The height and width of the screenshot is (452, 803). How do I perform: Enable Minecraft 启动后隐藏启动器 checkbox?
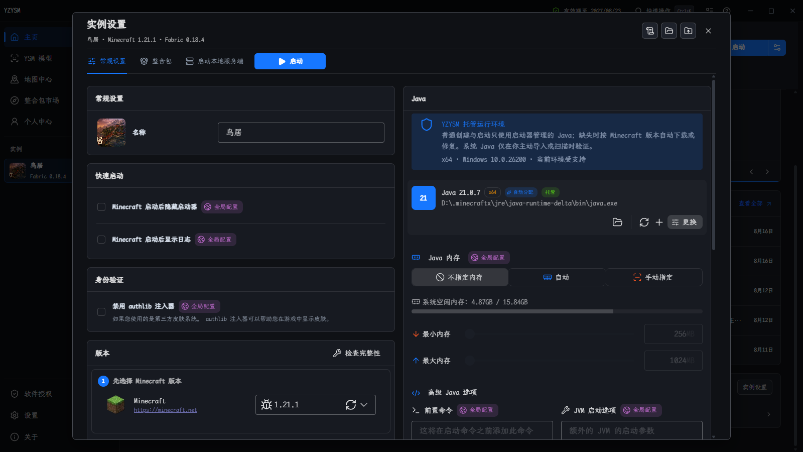tap(101, 207)
